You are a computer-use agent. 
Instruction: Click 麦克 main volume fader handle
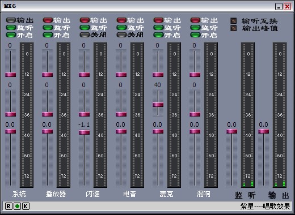[158, 131]
